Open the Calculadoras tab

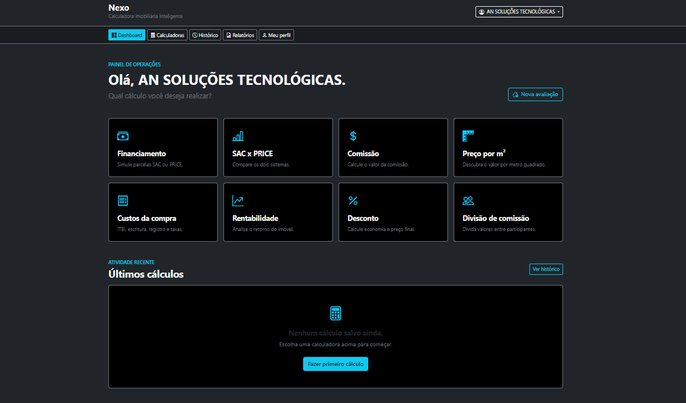[x=167, y=35]
